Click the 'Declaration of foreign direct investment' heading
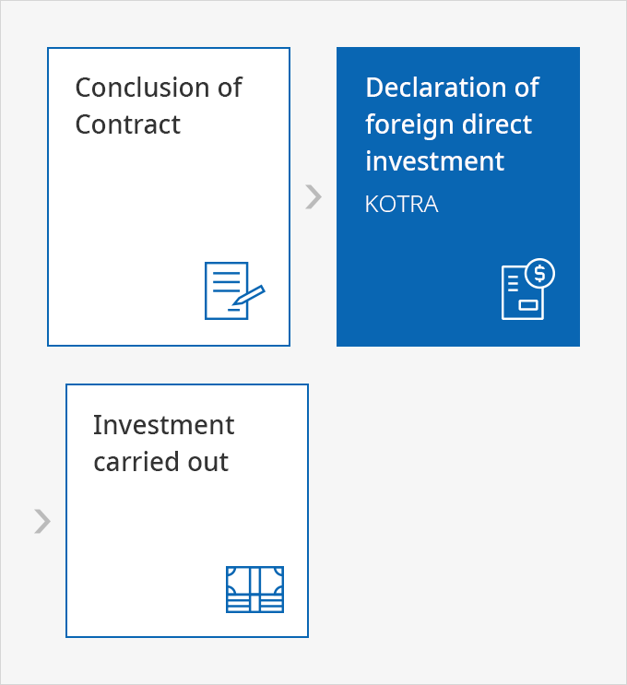627x685 pixels. click(x=452, y=124)
